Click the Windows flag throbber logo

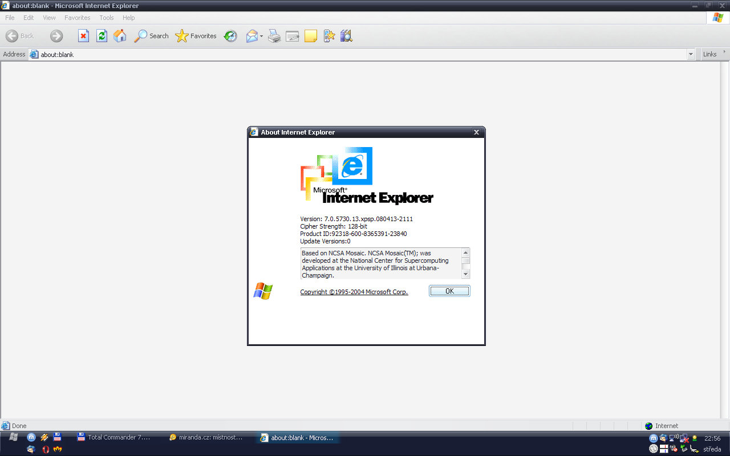pyautogui.click(x=718, y=18)
